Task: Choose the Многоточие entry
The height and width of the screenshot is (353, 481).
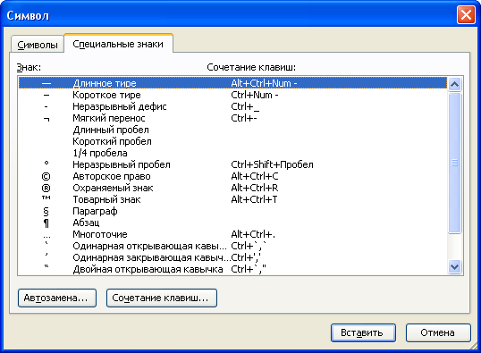Action: (x=232, y=235)
